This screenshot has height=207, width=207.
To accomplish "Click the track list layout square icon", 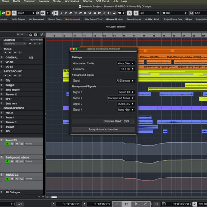I will click(x=36, y=34).
